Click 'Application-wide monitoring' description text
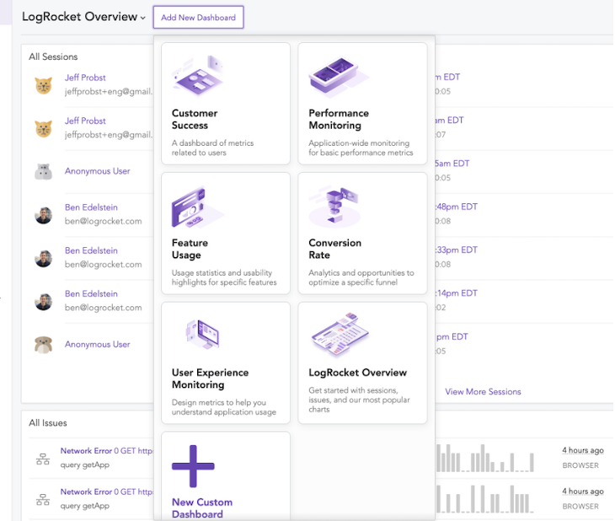615x521 pixels. click(x=361, y=148)
